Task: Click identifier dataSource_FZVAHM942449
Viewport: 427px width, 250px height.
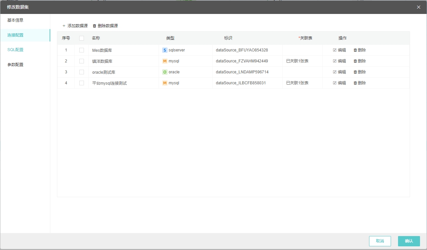Action: pyautogui.click(x=242, y=61)
